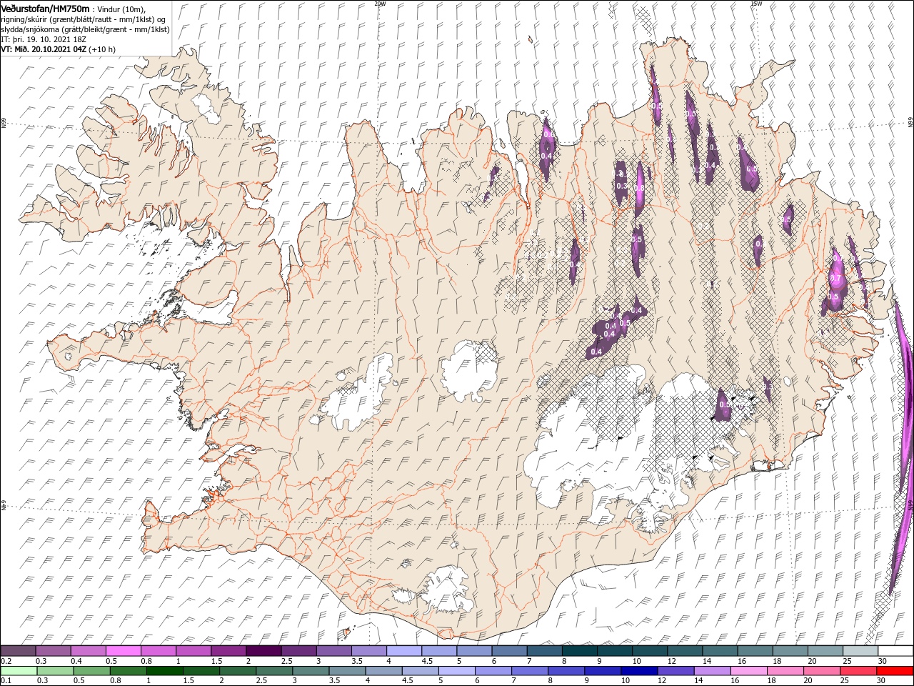Click the upper-row legend swatch labeled 0.8
This screenshot has width=914, height=686.
pos(158,651)
